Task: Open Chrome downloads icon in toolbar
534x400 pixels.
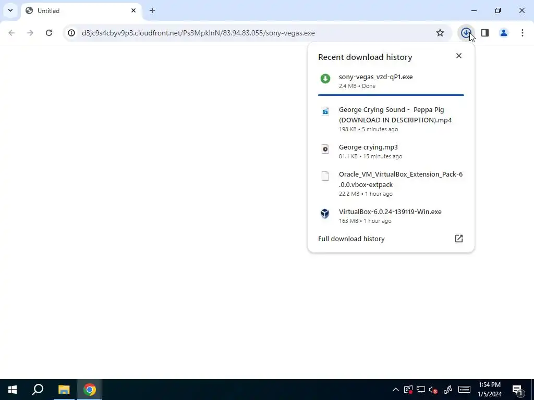Action: pos(466,33)
